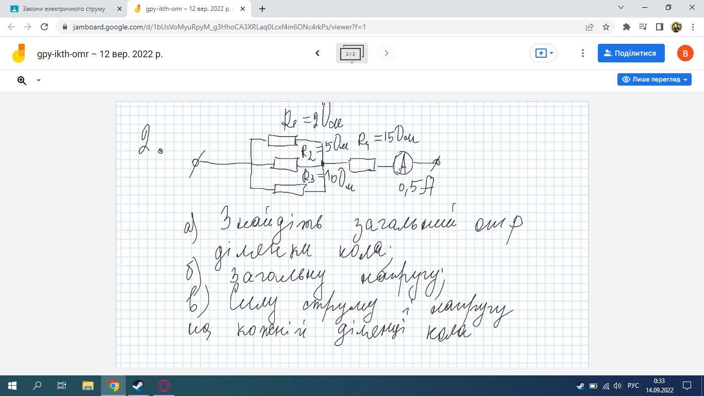Screen dimensions: 704x396
Task: Open a new browser tab
Action: coord(262,9)
